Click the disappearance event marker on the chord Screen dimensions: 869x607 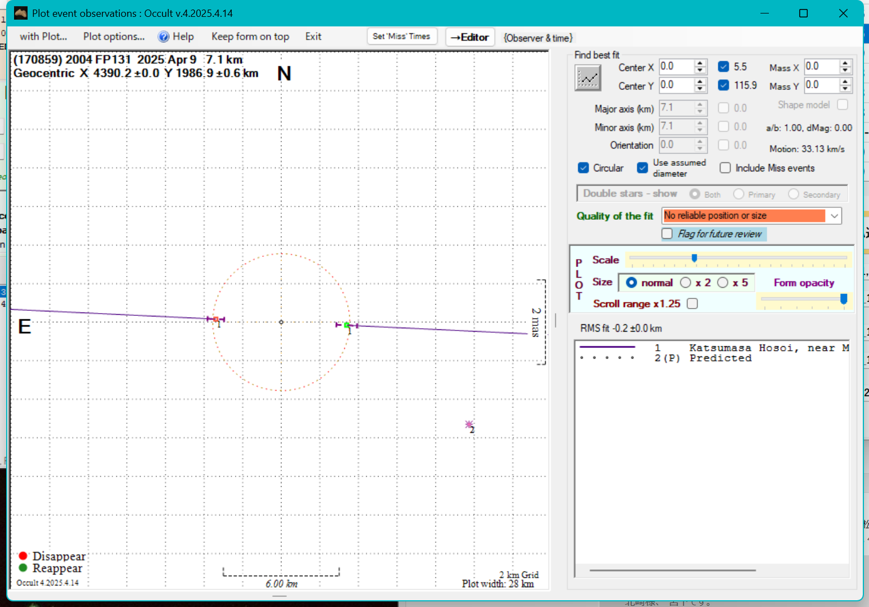point(216,319)
